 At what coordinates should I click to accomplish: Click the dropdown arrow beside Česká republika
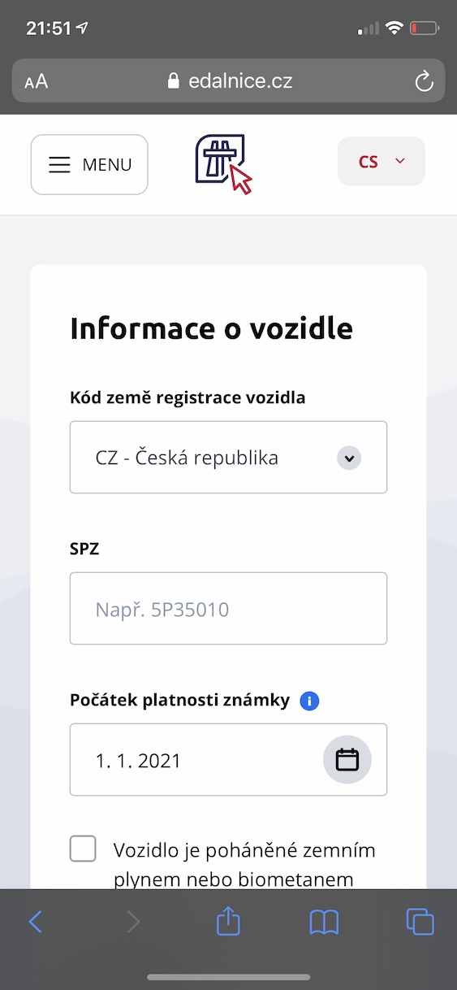pyautogui.click(x=349, y=458)
